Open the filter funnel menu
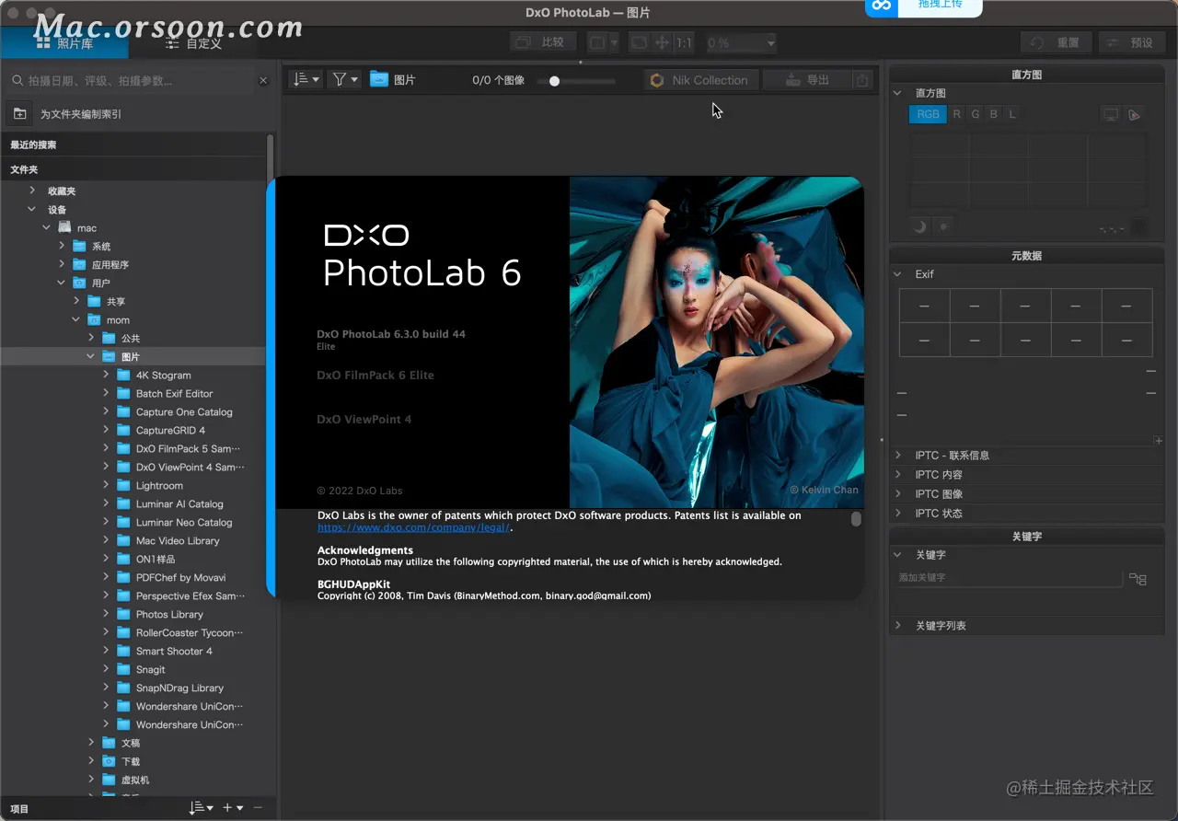 click(x=345, y=80)
